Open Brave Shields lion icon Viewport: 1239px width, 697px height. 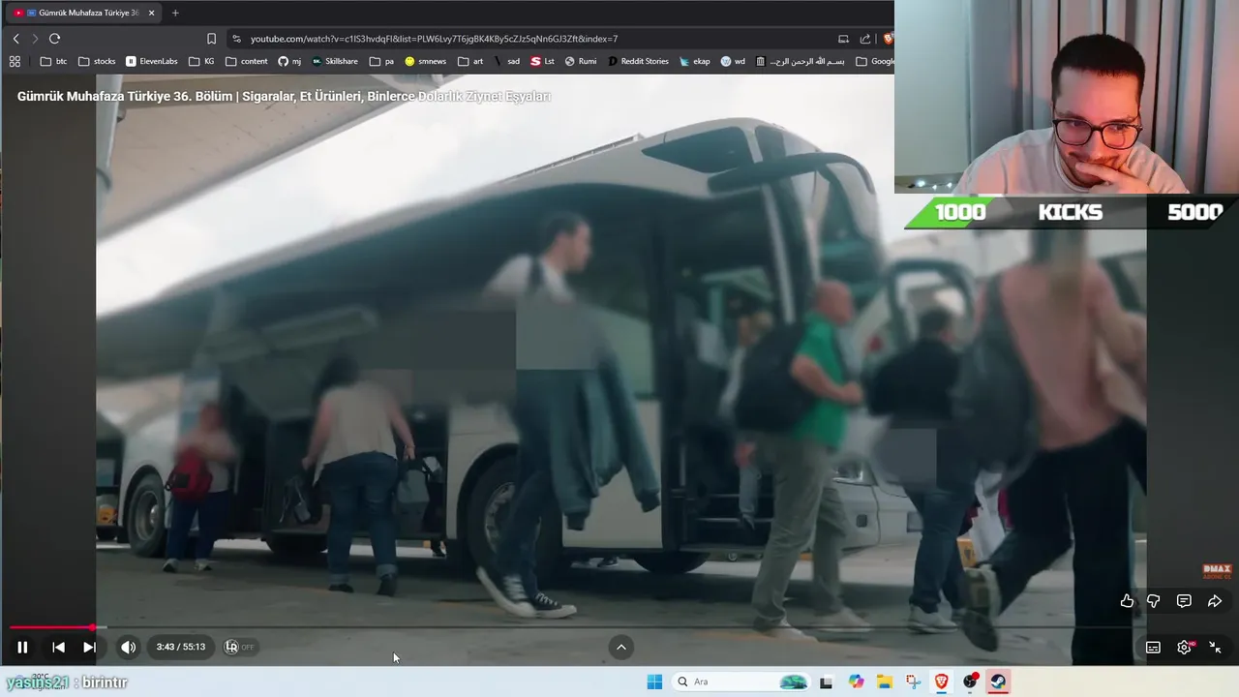[x=889, y=39]
